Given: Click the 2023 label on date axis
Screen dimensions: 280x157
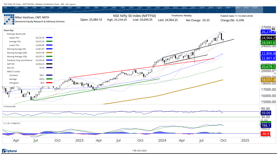Looking at the screenshot, I should tap(79, 140).
